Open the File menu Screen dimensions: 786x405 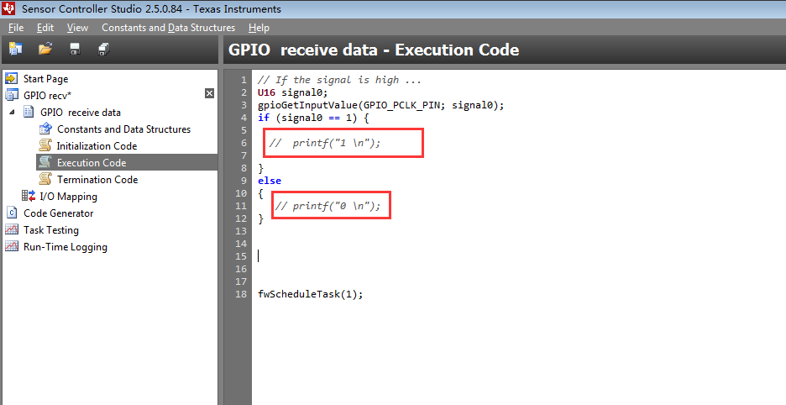16,28
